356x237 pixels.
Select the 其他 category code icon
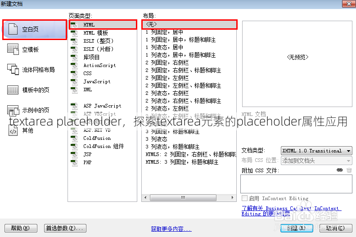13,130
